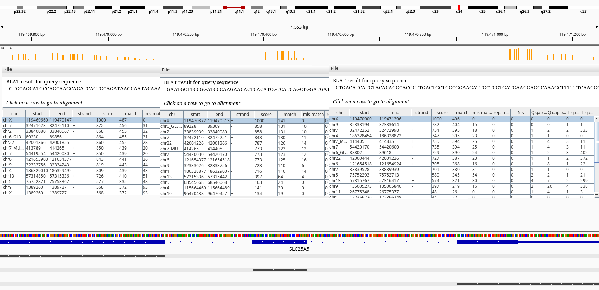Click coverage data range [0 - 1146] label

pyautogui.click(x=8, y=48)
